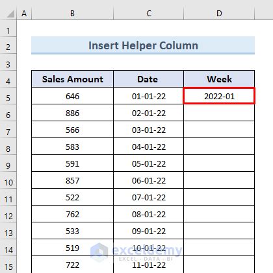The height and width of the screenshot is (273, 273).
Task: Click the 'Insert Helper Column' title cell
Action: tap(143, 45)
